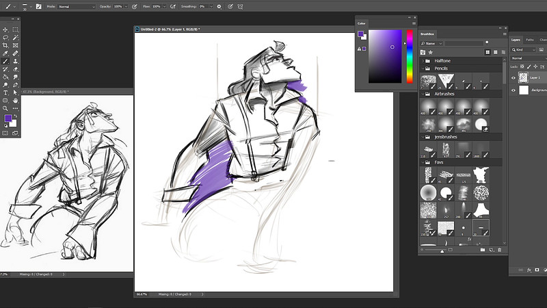The image size is (547, 308).
Task: Select the Path Selection arrow tool
Action: [15, 93]
